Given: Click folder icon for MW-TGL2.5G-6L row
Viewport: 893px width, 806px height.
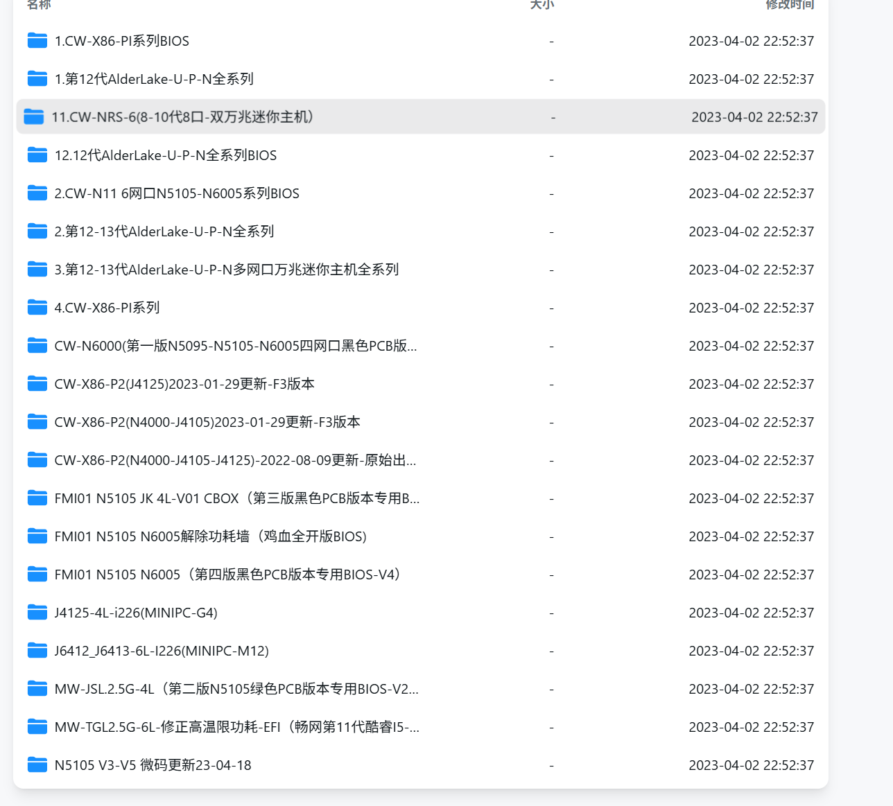Looking at the screenshot, I should pos(37,727).
